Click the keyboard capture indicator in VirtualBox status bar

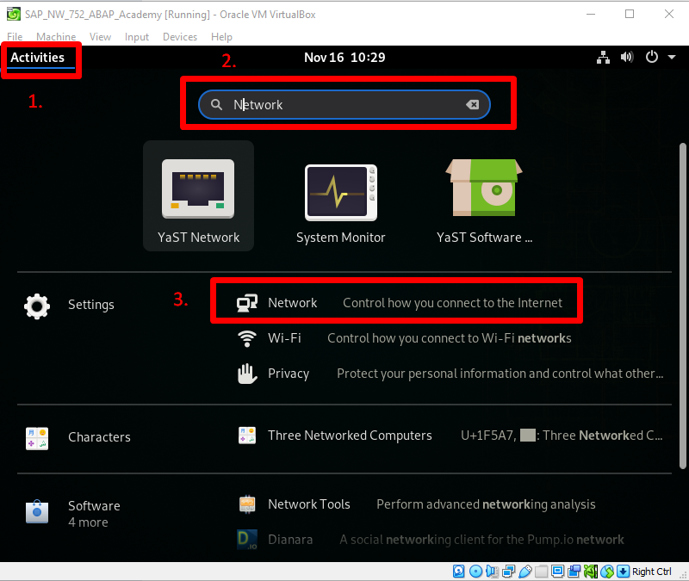point(623,572)
